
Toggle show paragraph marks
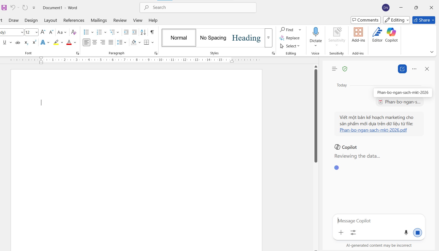[x=152, y=32]
